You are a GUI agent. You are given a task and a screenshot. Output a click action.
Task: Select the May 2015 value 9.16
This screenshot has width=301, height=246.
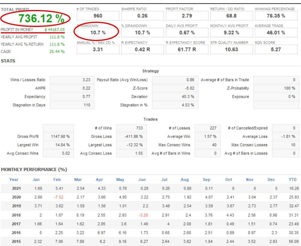[123, 241]
